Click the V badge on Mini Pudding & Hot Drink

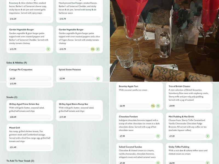208,136
